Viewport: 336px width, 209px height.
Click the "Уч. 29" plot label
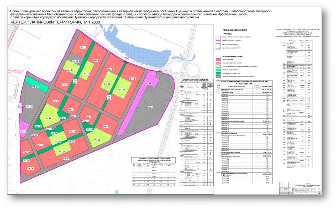click(75, 81)
